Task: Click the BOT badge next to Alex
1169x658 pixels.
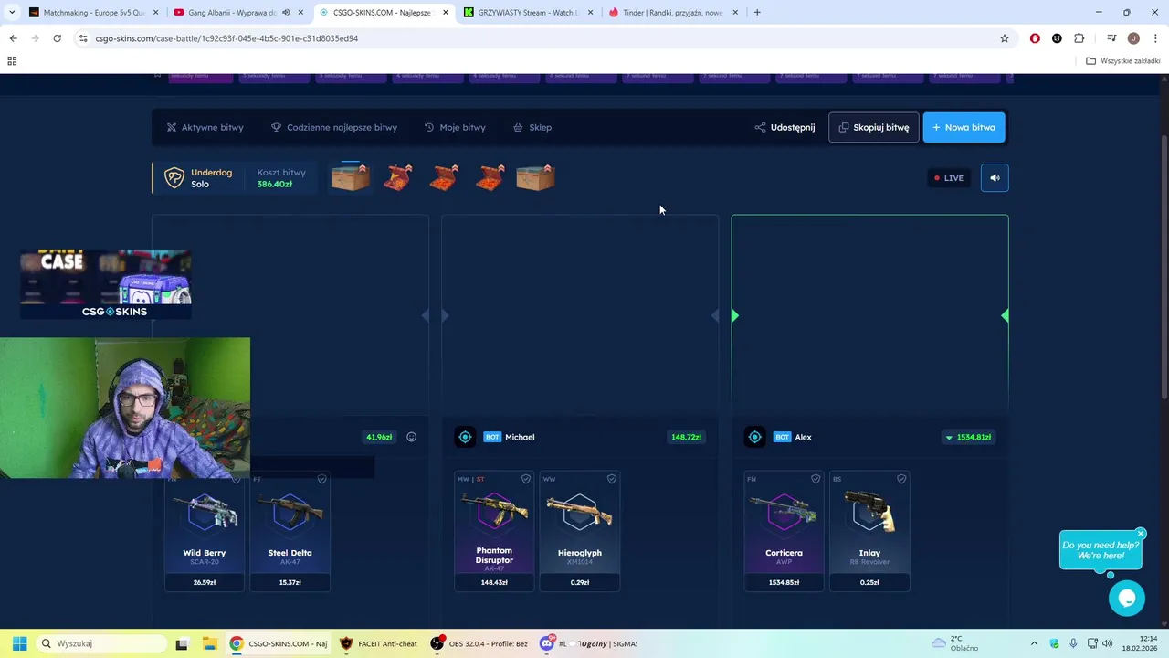Action: [x=782, y=437]
